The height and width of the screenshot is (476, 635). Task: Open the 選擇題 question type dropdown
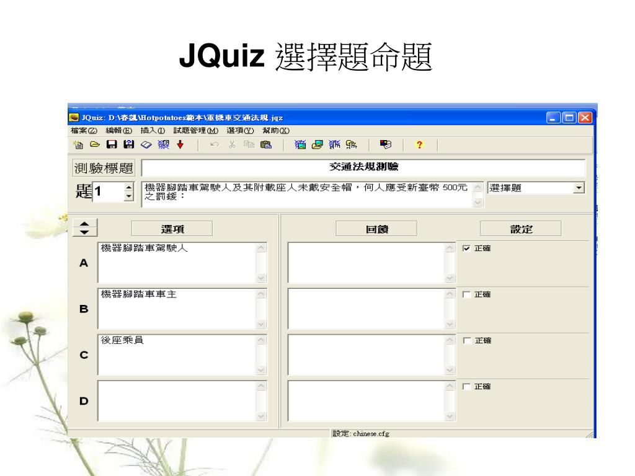tap(579, 188)
